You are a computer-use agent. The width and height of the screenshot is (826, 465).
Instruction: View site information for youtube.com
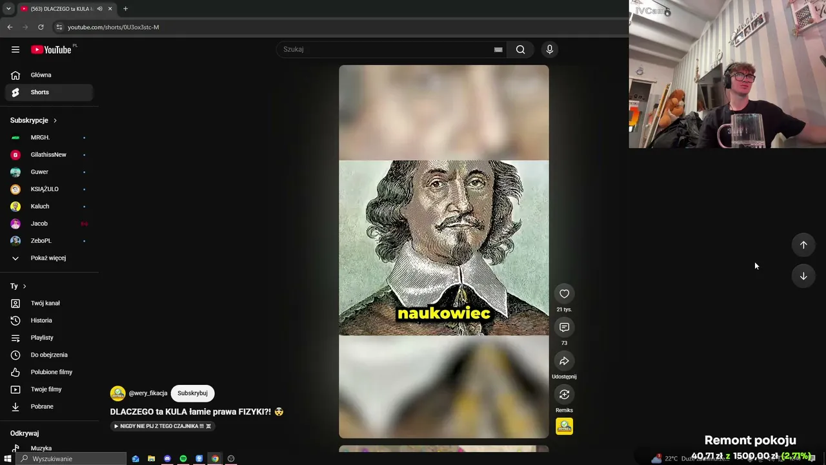click(59, 27)
